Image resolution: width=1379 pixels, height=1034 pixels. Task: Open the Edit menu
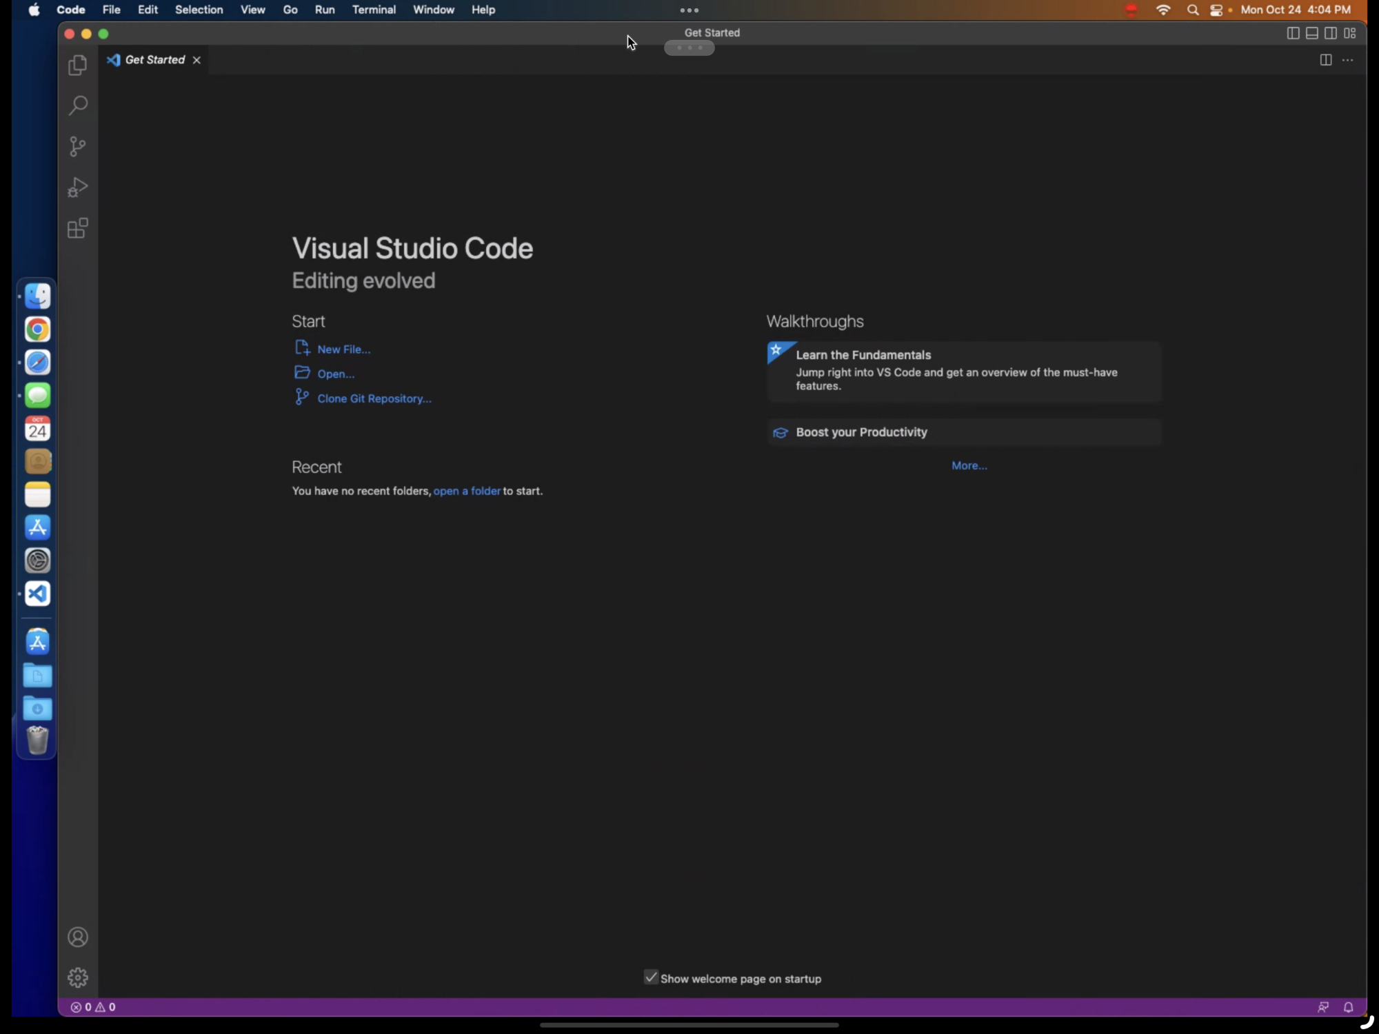pyautogui.click(x=148, y=10)
